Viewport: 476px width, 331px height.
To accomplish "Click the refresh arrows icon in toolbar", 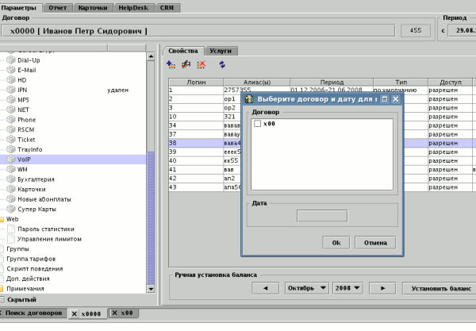I will click(221, 64).
